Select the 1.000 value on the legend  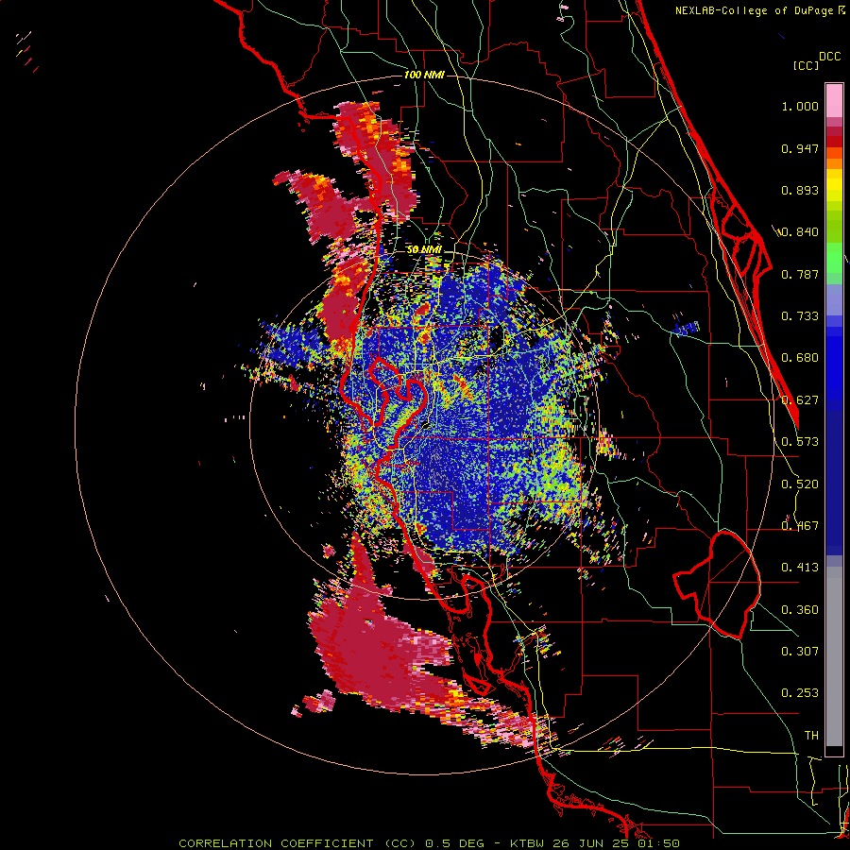click(x=800, y=106)
